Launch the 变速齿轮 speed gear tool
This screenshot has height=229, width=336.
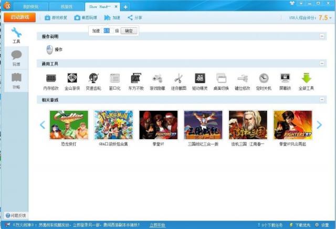pyautogui.click(x=93, y=78)
